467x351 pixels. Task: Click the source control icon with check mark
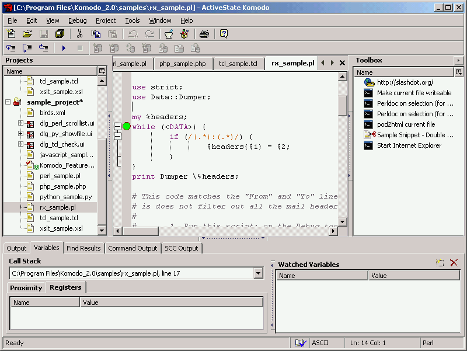click(114, 48)
